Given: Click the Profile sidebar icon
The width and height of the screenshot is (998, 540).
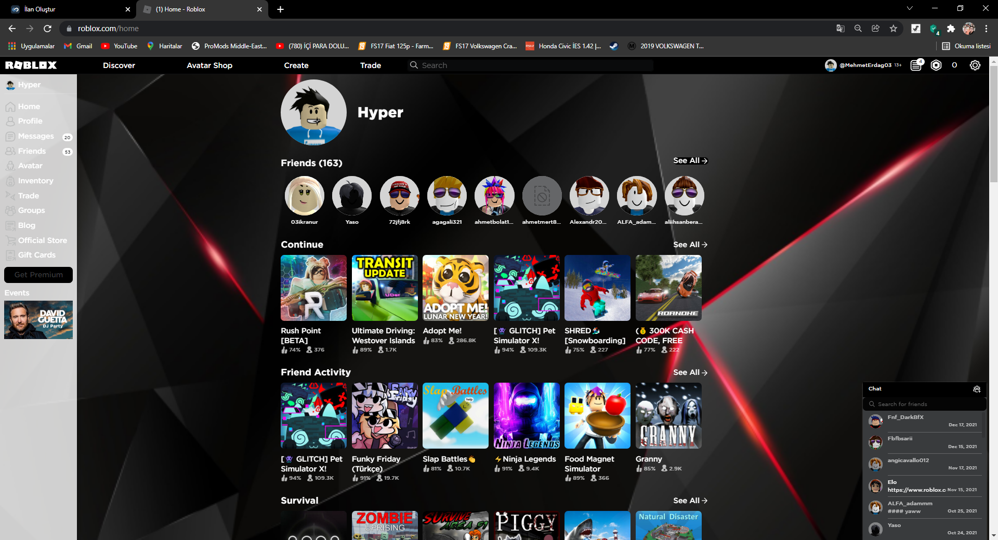Looking at the screenshot, I should tap(10, 121).
